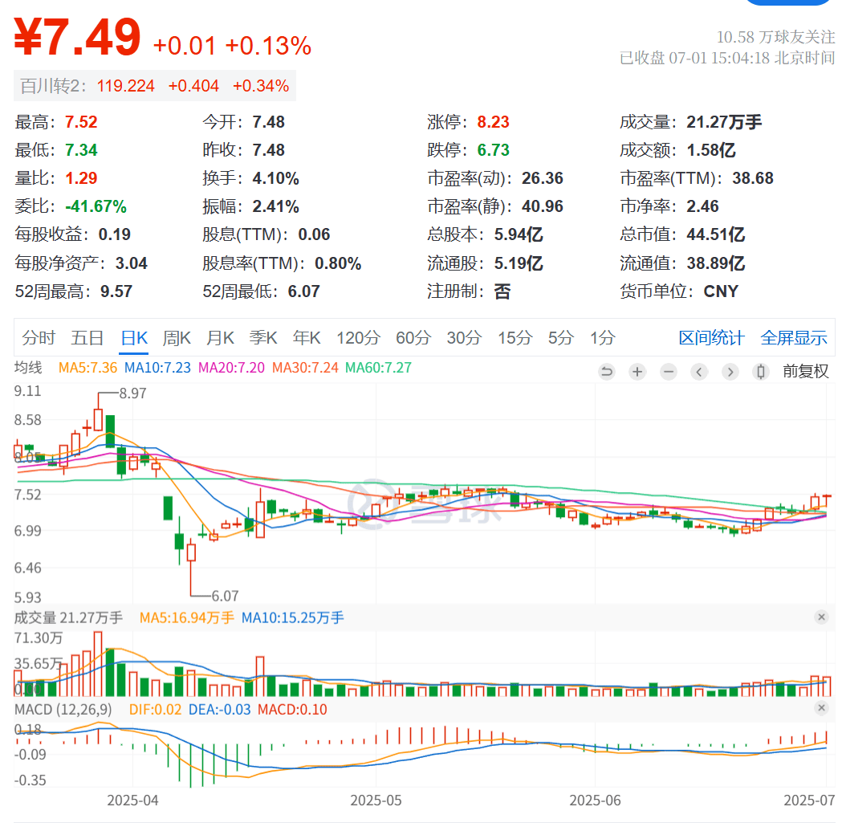The width and height of the screenshot is (842, 823).
Task: Click the 每股净资产 value 3.04
Action: (x=132, y=263)
